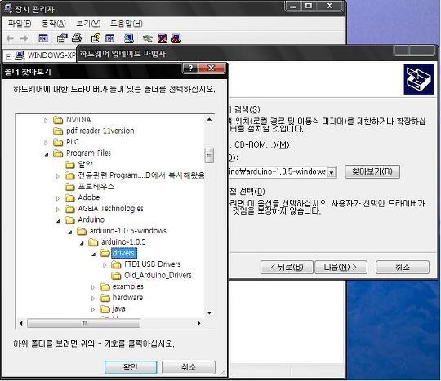Click the horizontal scrollbar thumb in folder tree
Image resolution: width=441 pixels, height=381 pixels.
[x=83, y=323]
